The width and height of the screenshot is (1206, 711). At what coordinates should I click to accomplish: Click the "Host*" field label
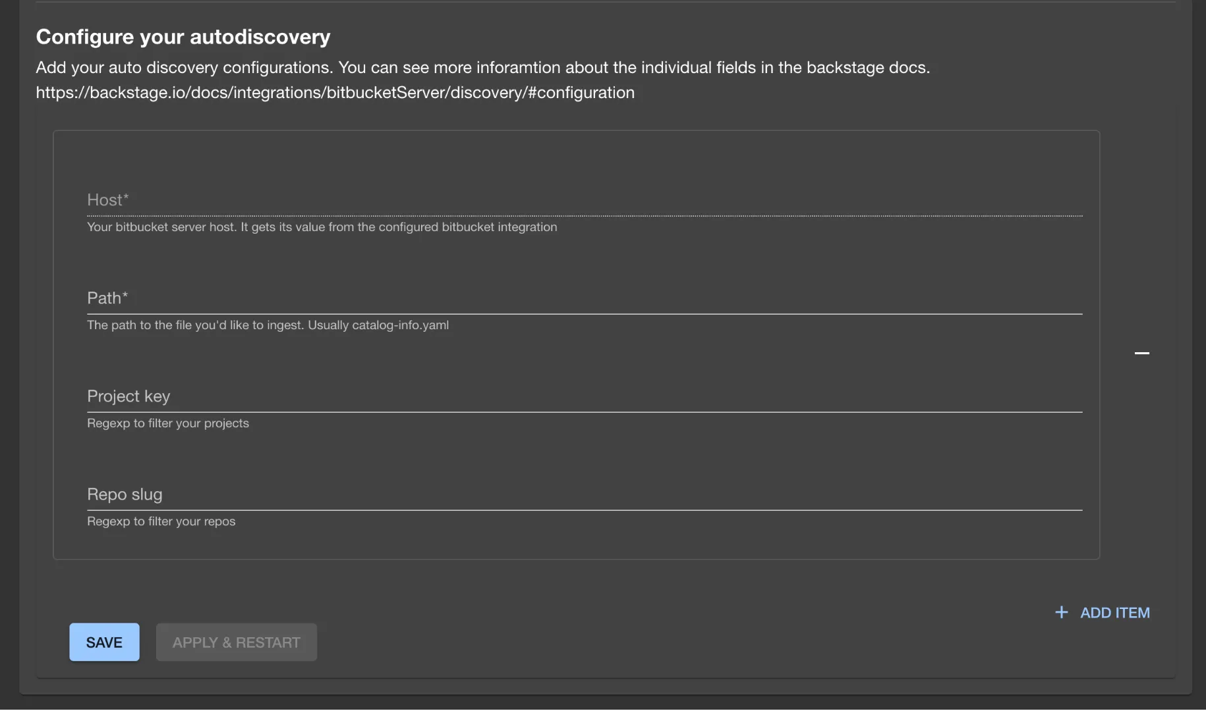click(107, 200)
